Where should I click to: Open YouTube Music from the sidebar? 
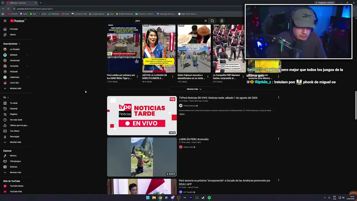coord(16,186)
